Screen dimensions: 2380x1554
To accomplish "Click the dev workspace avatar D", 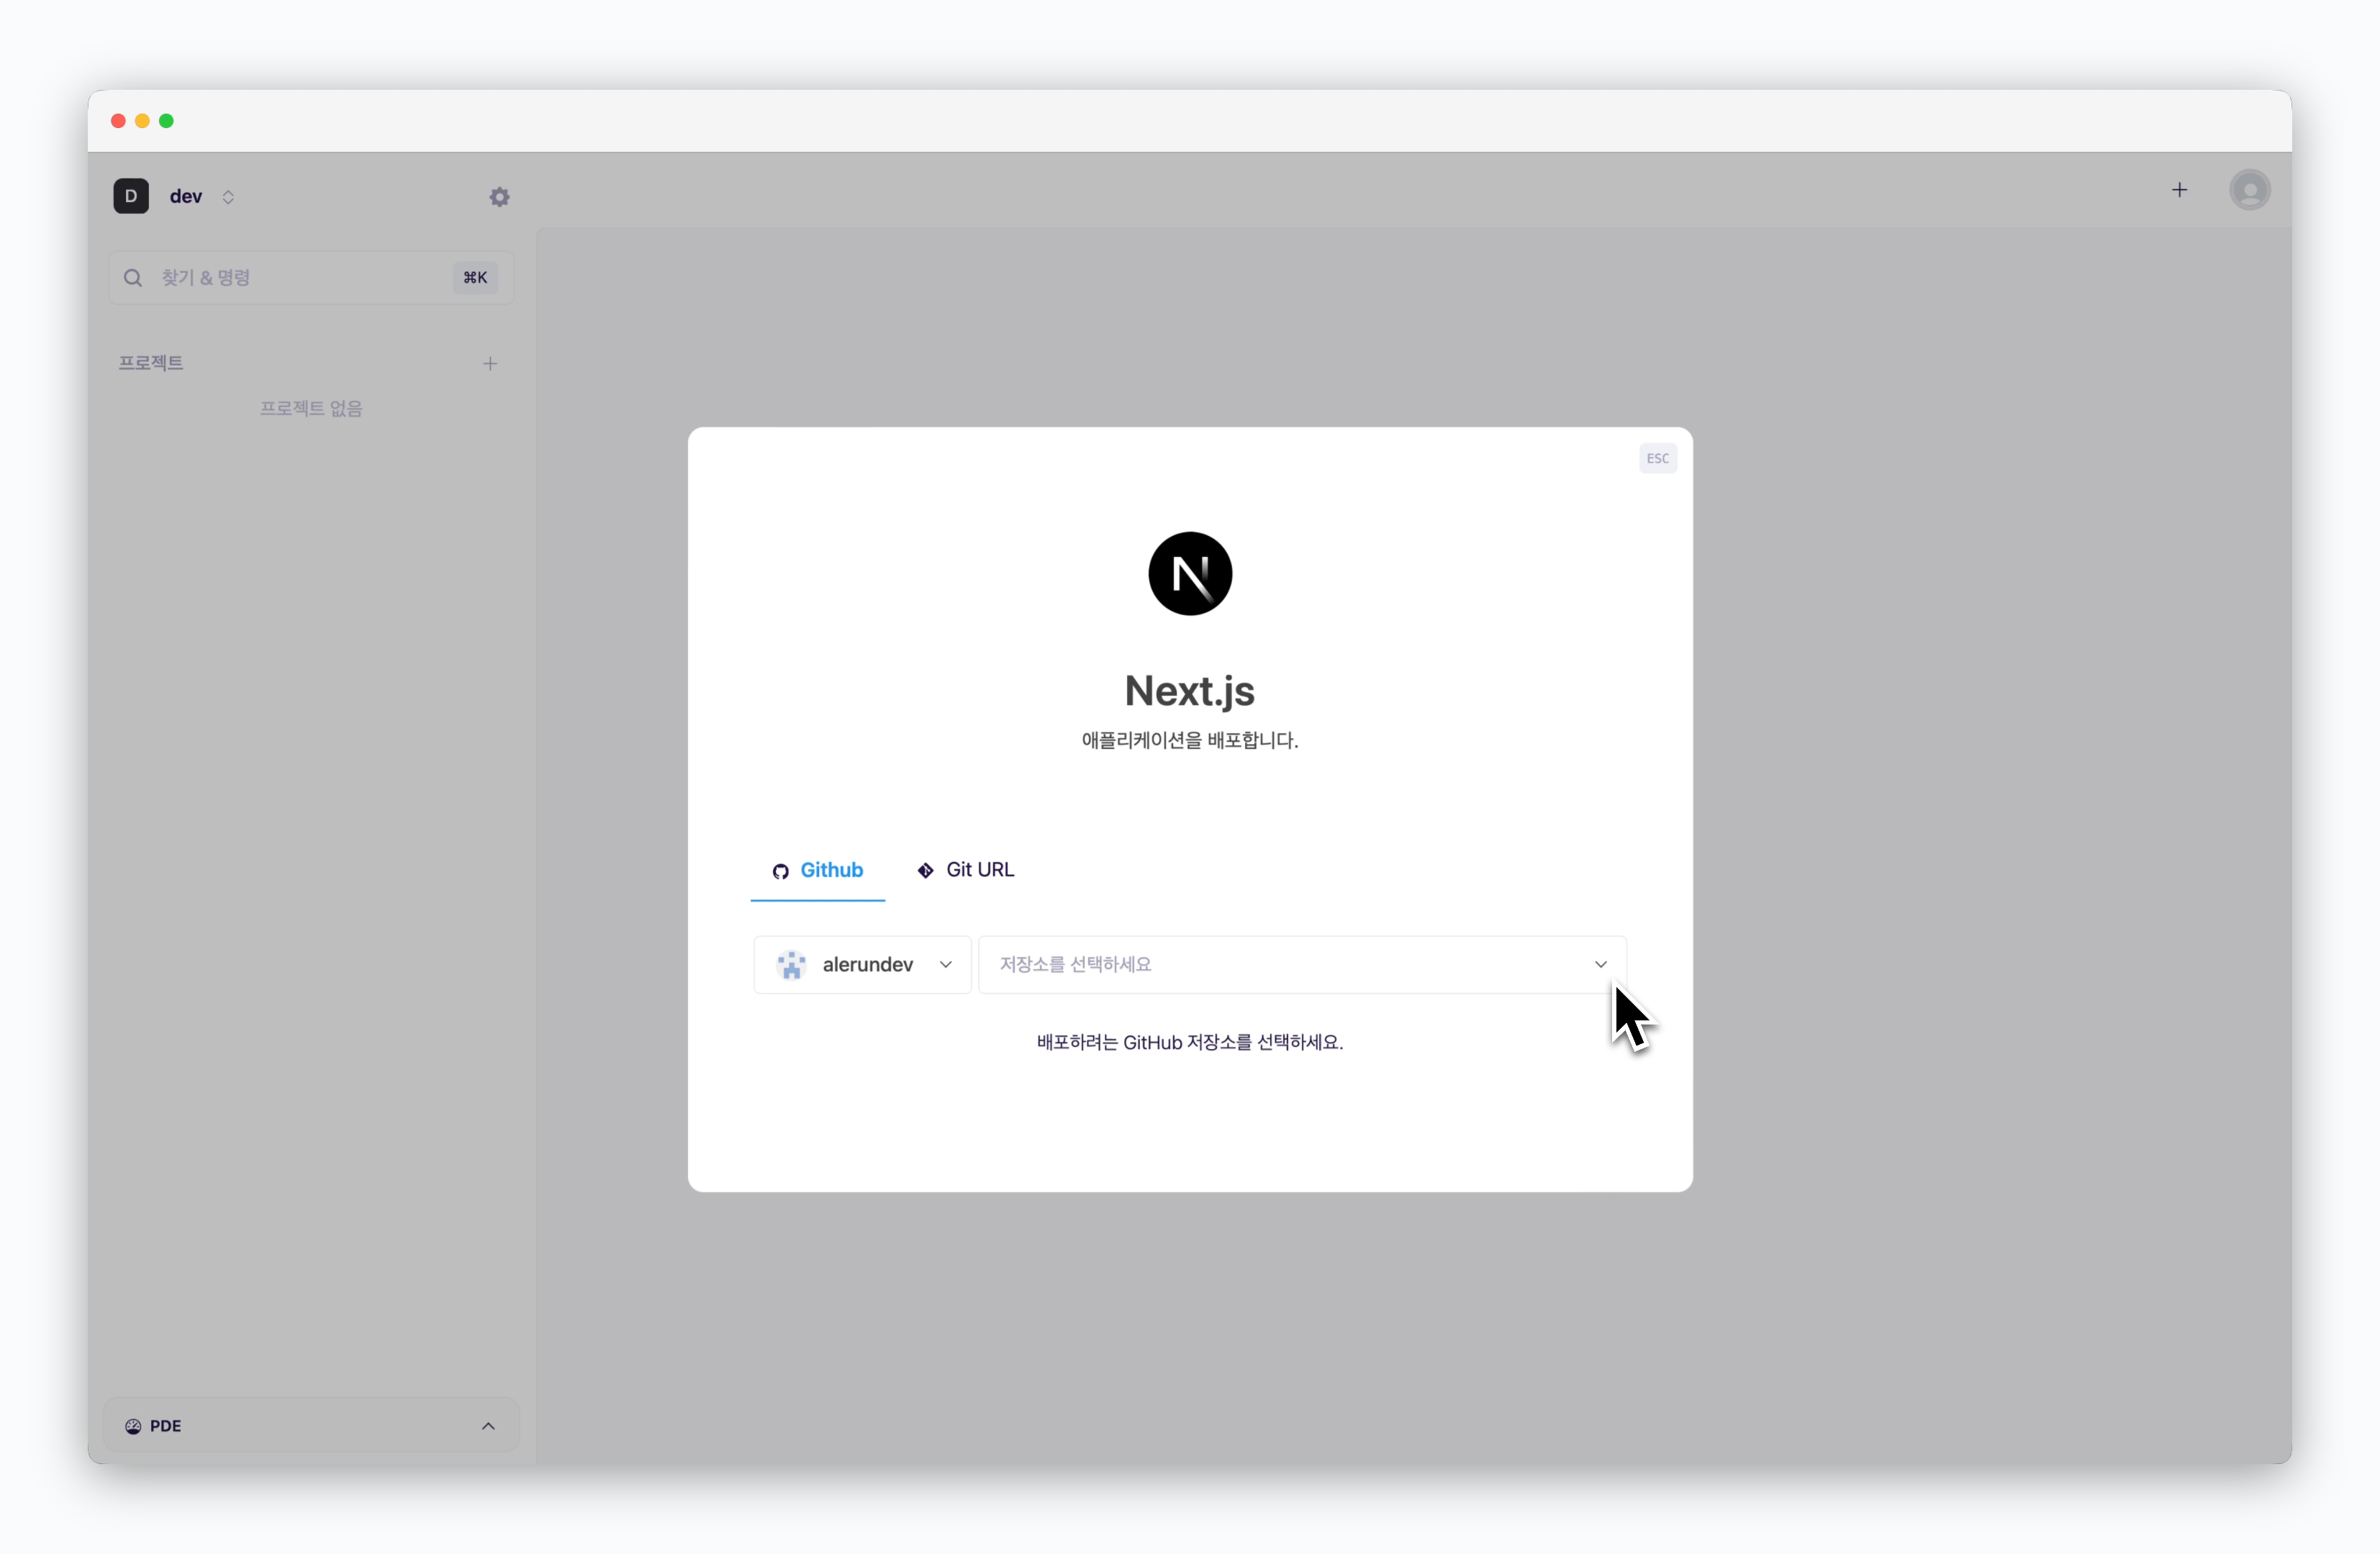I will [x=131, y=196].
